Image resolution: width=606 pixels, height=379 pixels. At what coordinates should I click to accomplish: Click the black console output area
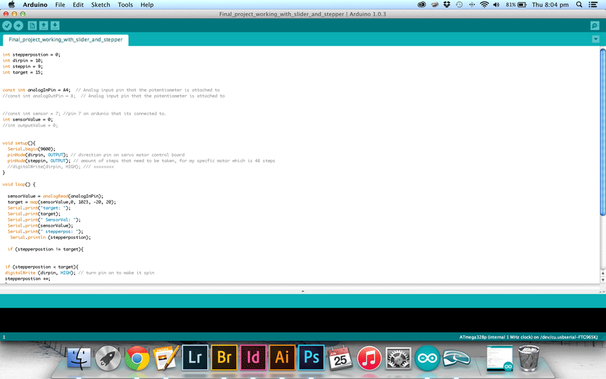(302, 320)
